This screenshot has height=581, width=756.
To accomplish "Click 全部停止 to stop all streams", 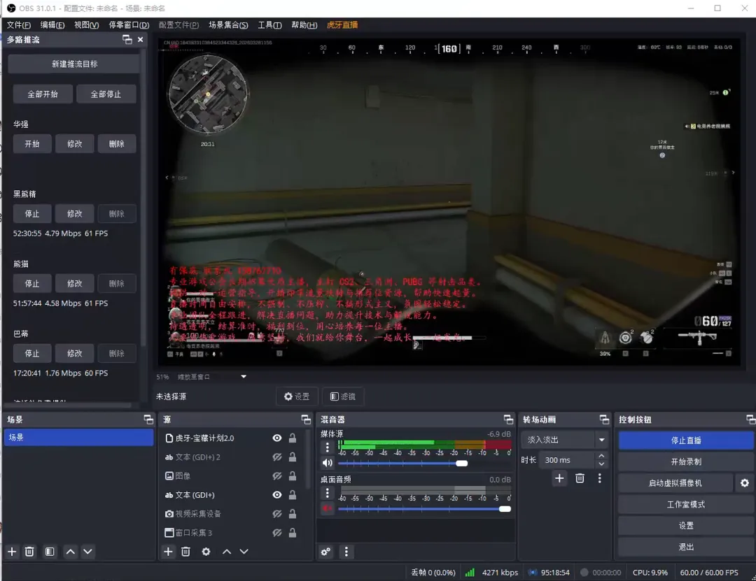I will tap(106, 94).
